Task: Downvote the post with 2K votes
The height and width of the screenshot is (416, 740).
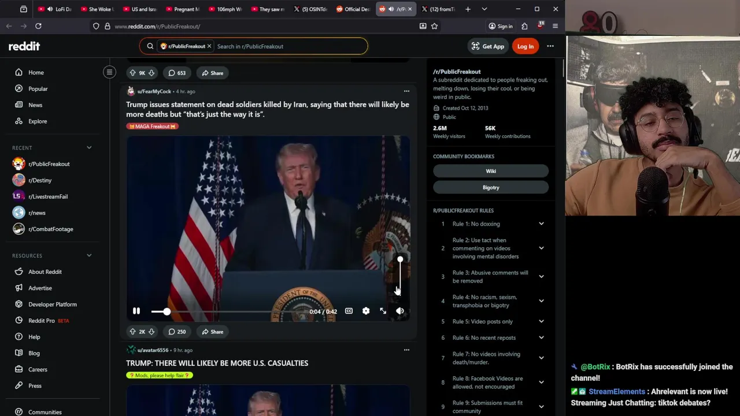Action: point(151,332)
